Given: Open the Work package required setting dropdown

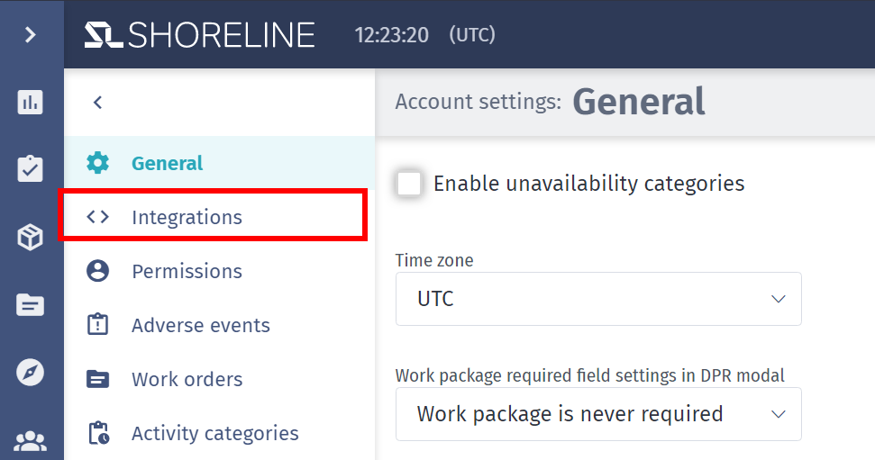Looking at the screenshot, I should 598,414.
